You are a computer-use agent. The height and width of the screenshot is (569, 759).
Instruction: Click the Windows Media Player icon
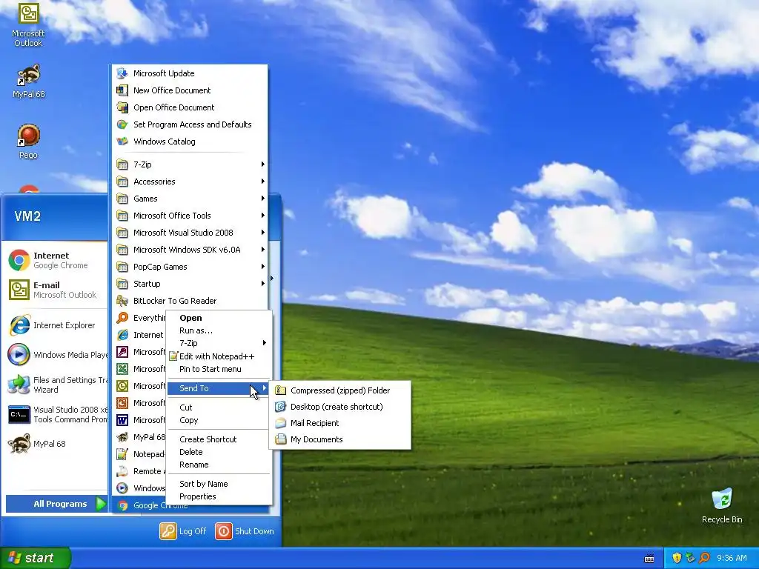pos(19,355)
